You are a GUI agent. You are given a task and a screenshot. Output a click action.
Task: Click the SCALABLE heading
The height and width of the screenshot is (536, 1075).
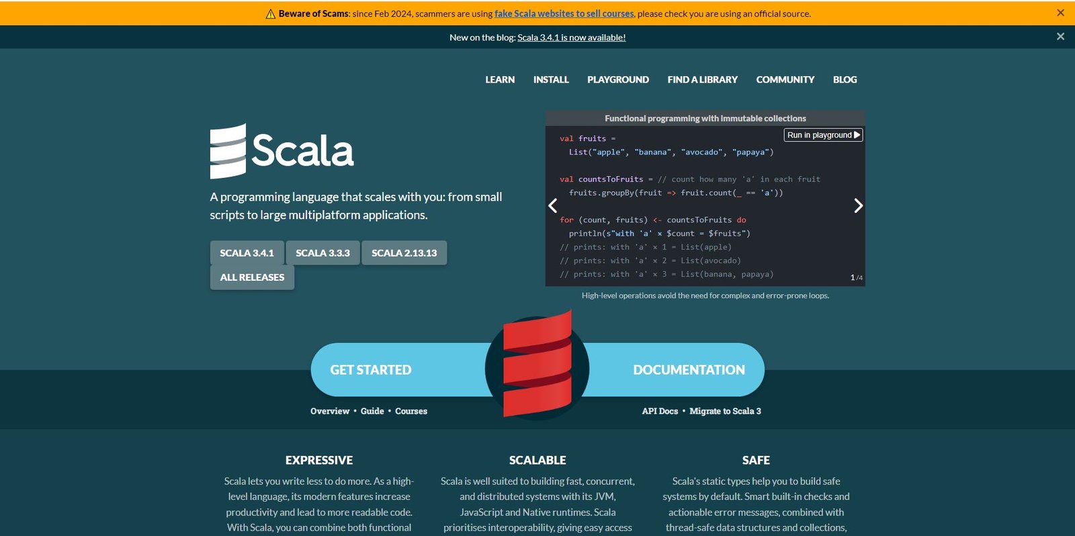(537, 460)
